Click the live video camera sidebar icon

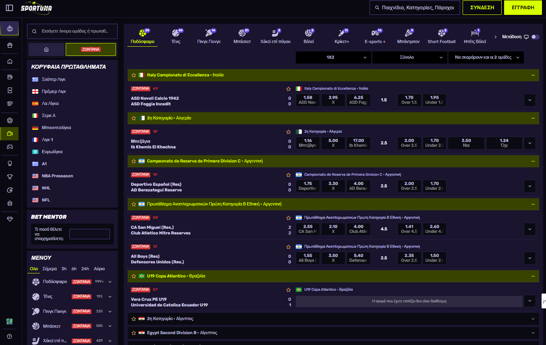pos(10,133)
